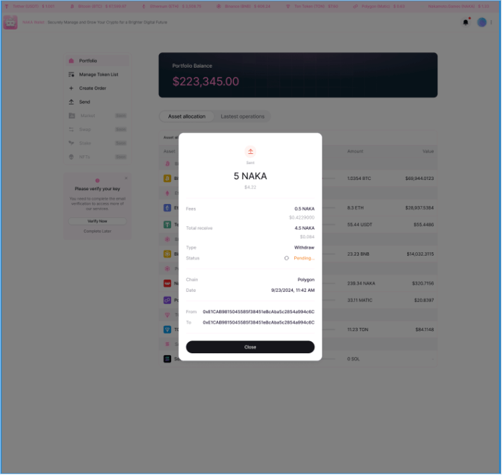Click the Complete Later link

coord(98,231)
